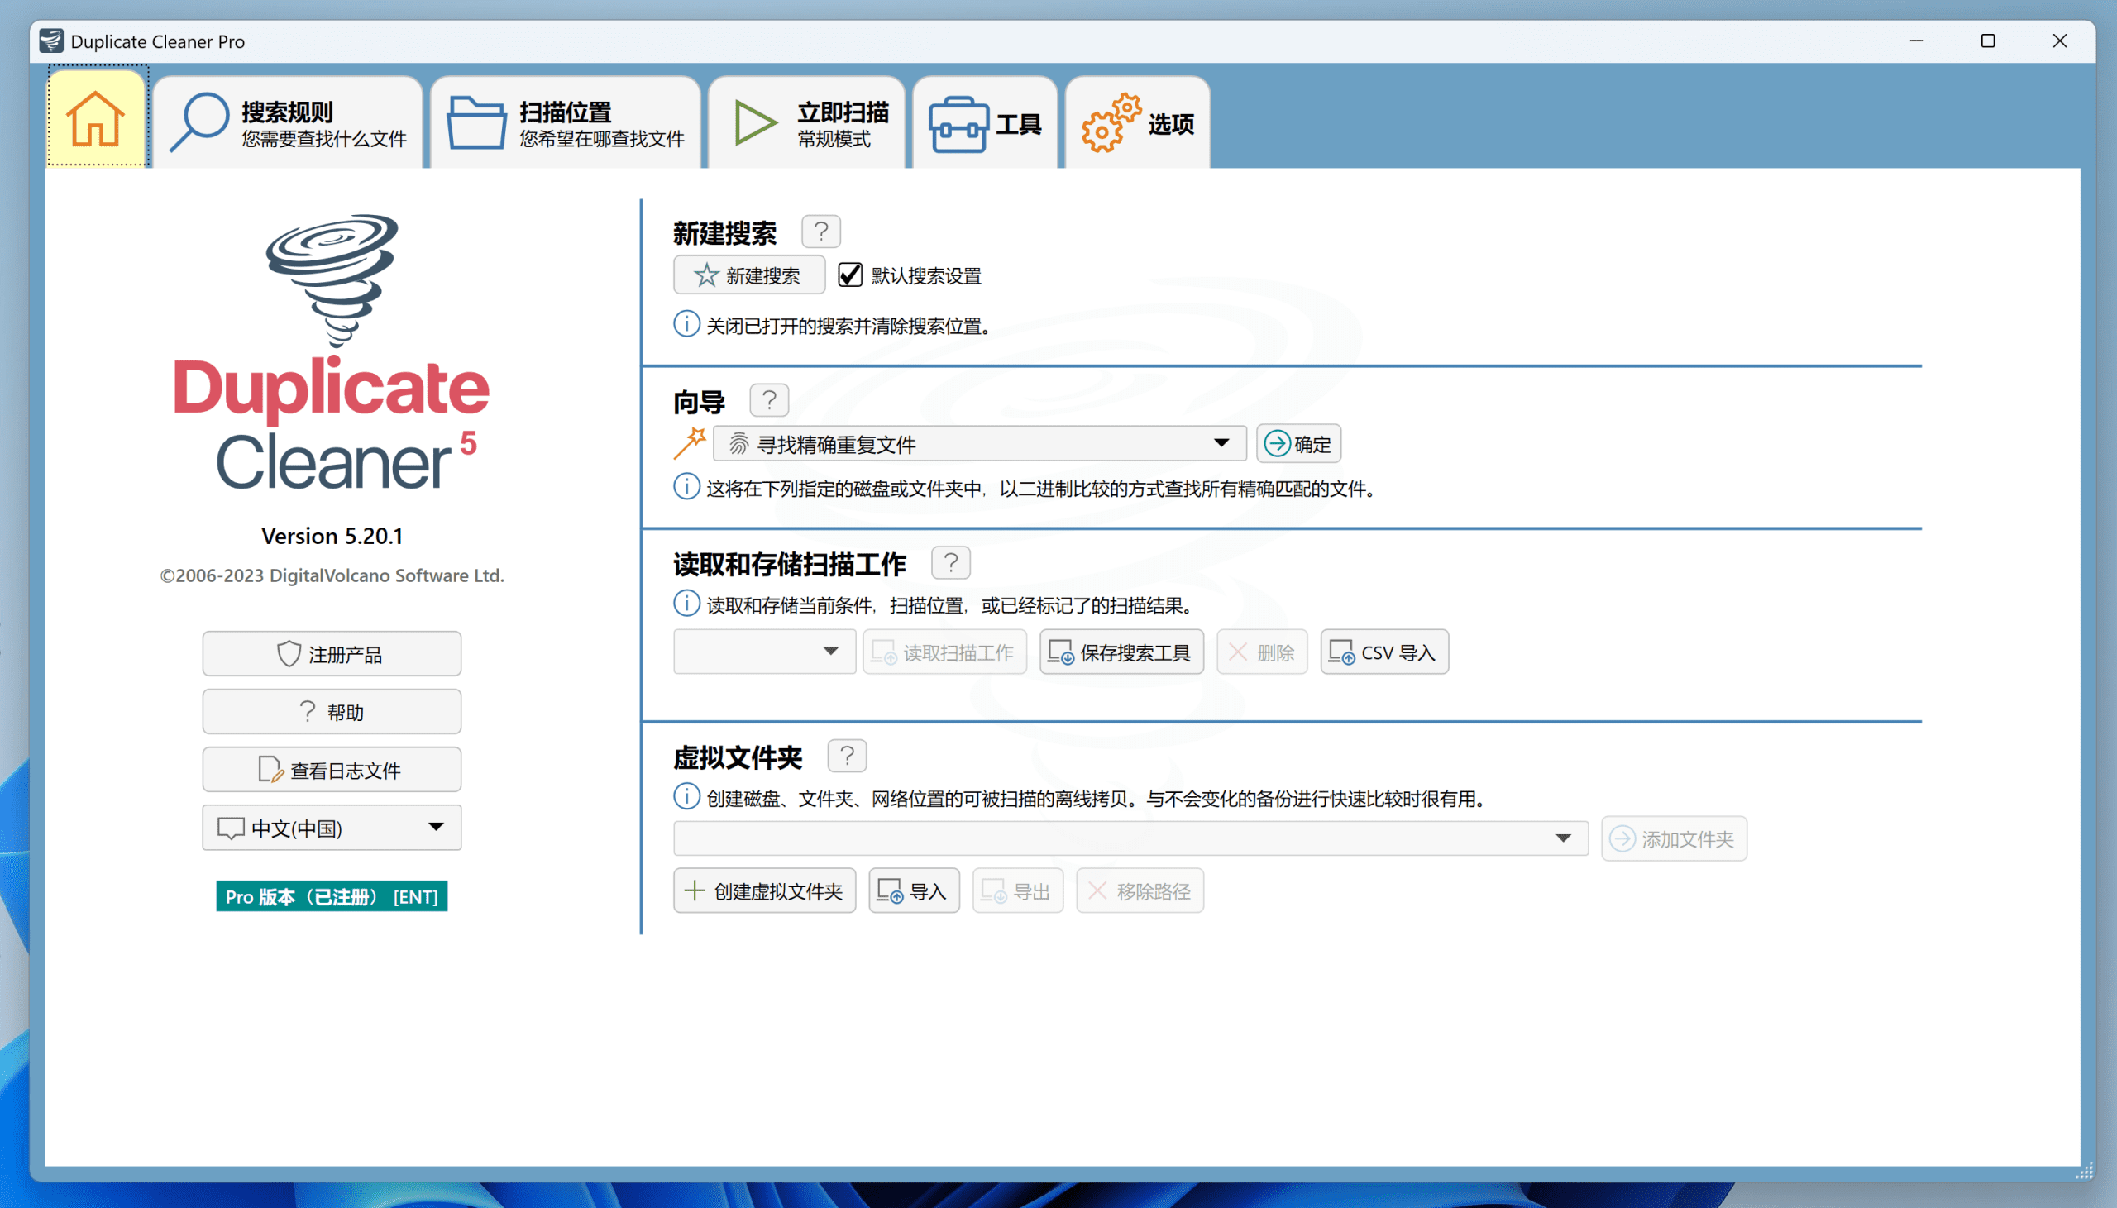The image size is (2117, 1208).
Task: Switch to the 搜索规则 tab
Action: click(288, 123)
